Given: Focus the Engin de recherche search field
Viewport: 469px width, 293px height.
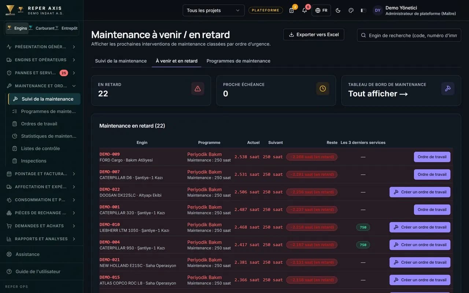Looking at the screenshot, I should tap(409, 35).
